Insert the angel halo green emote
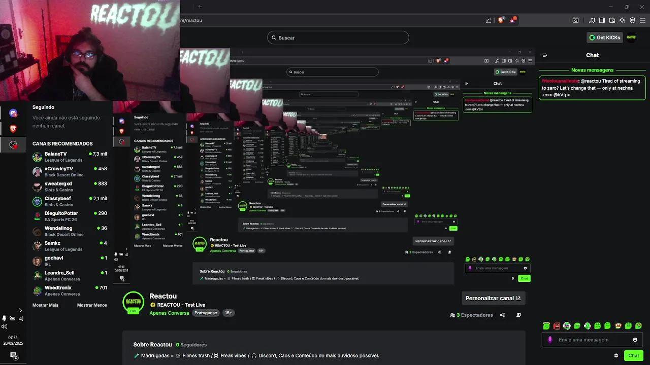 [546, 325]
